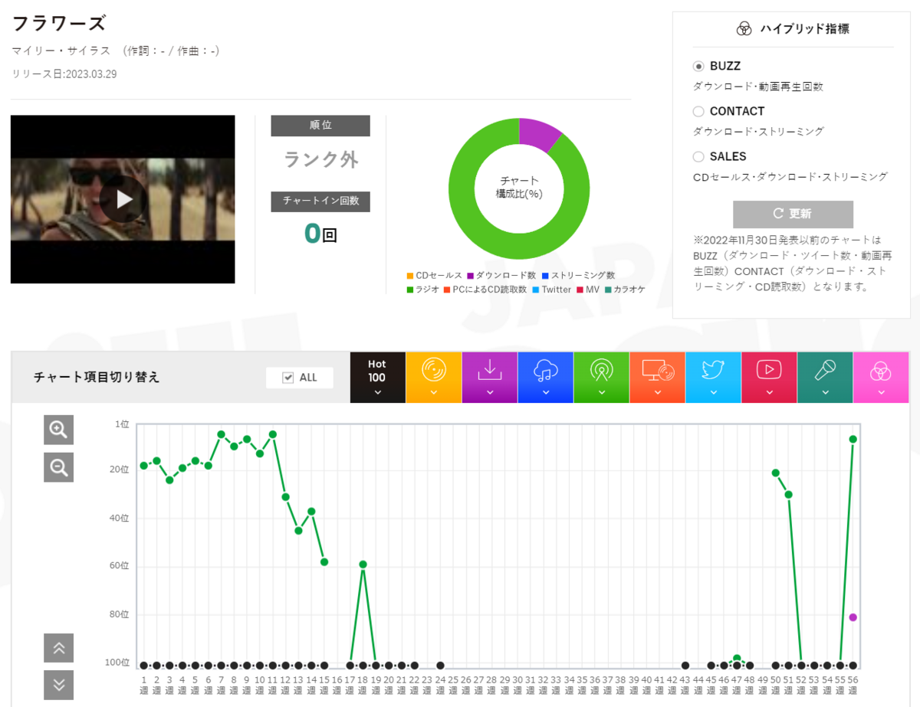Click the 更新 refresh button
The width and height of the screenshot is (920, 707).
click(x=793, y=214)
